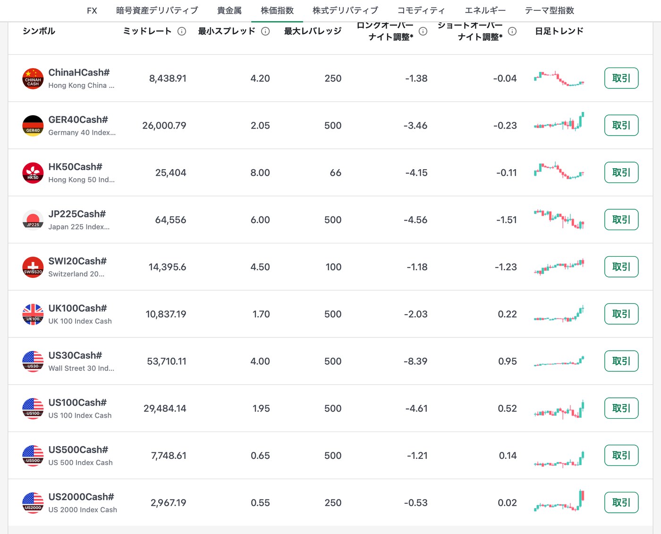Click the US500Cash# symbol name
The height and width of the screenshot is (534, 661).
(78, 450)
